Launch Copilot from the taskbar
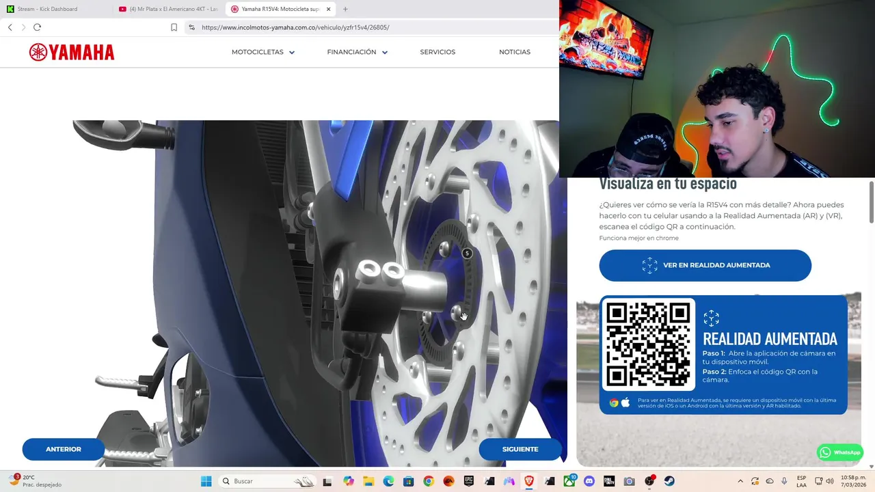The height and width of the screenshot is (492, 875). point(349,481)
